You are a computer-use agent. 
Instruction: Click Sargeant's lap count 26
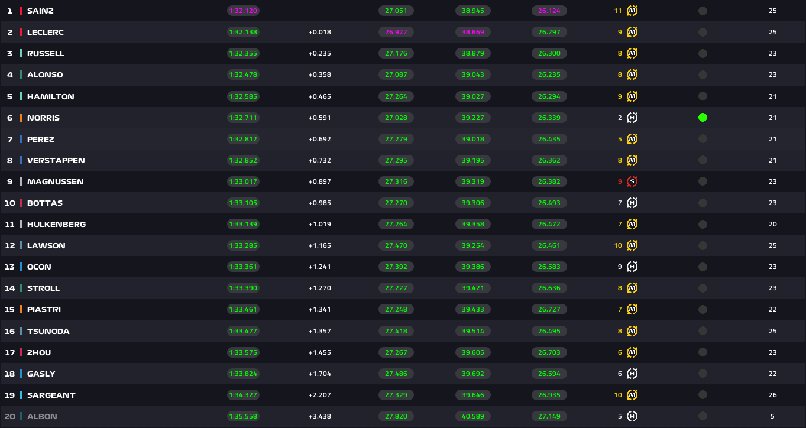tap(772, 395)
